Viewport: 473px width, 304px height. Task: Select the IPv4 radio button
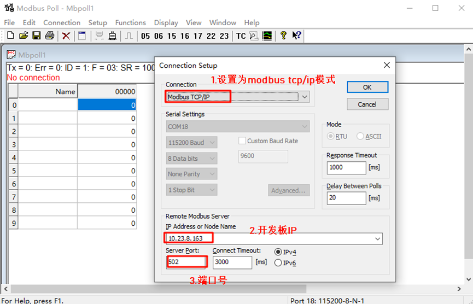point(278,252)
